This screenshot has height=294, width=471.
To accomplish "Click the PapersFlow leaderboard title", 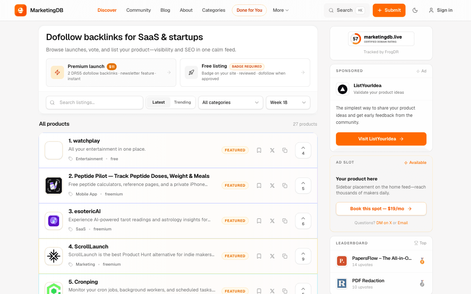I will (382, 258).
